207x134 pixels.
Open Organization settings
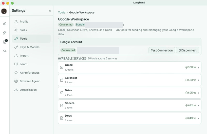pos(31,90)
